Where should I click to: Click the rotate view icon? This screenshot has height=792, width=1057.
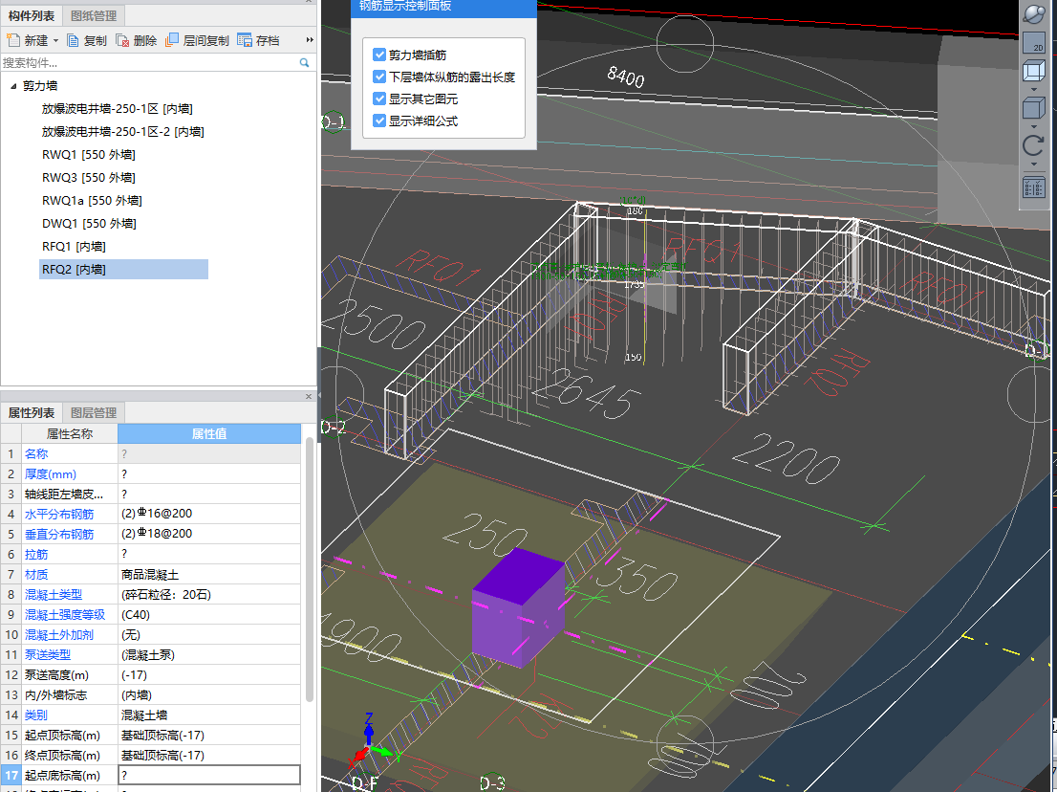pyautogui.click(x=1033, y=145)
